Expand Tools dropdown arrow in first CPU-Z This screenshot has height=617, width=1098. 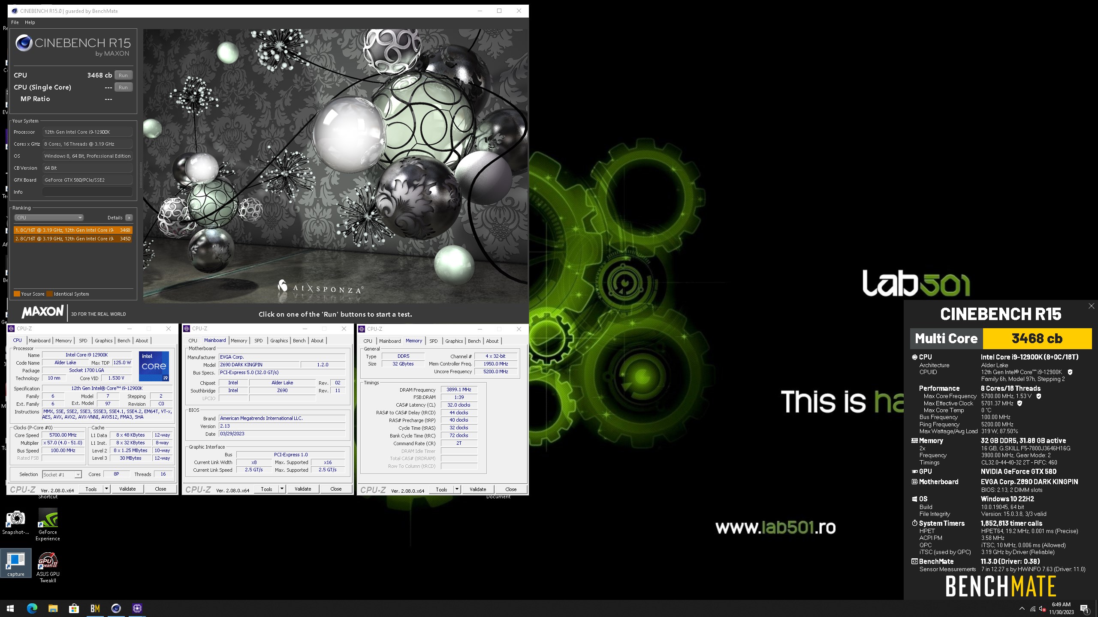[x=106, y=489]
